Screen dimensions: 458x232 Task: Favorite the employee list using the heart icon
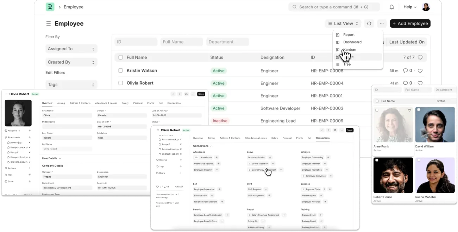(x=420, y=57)
